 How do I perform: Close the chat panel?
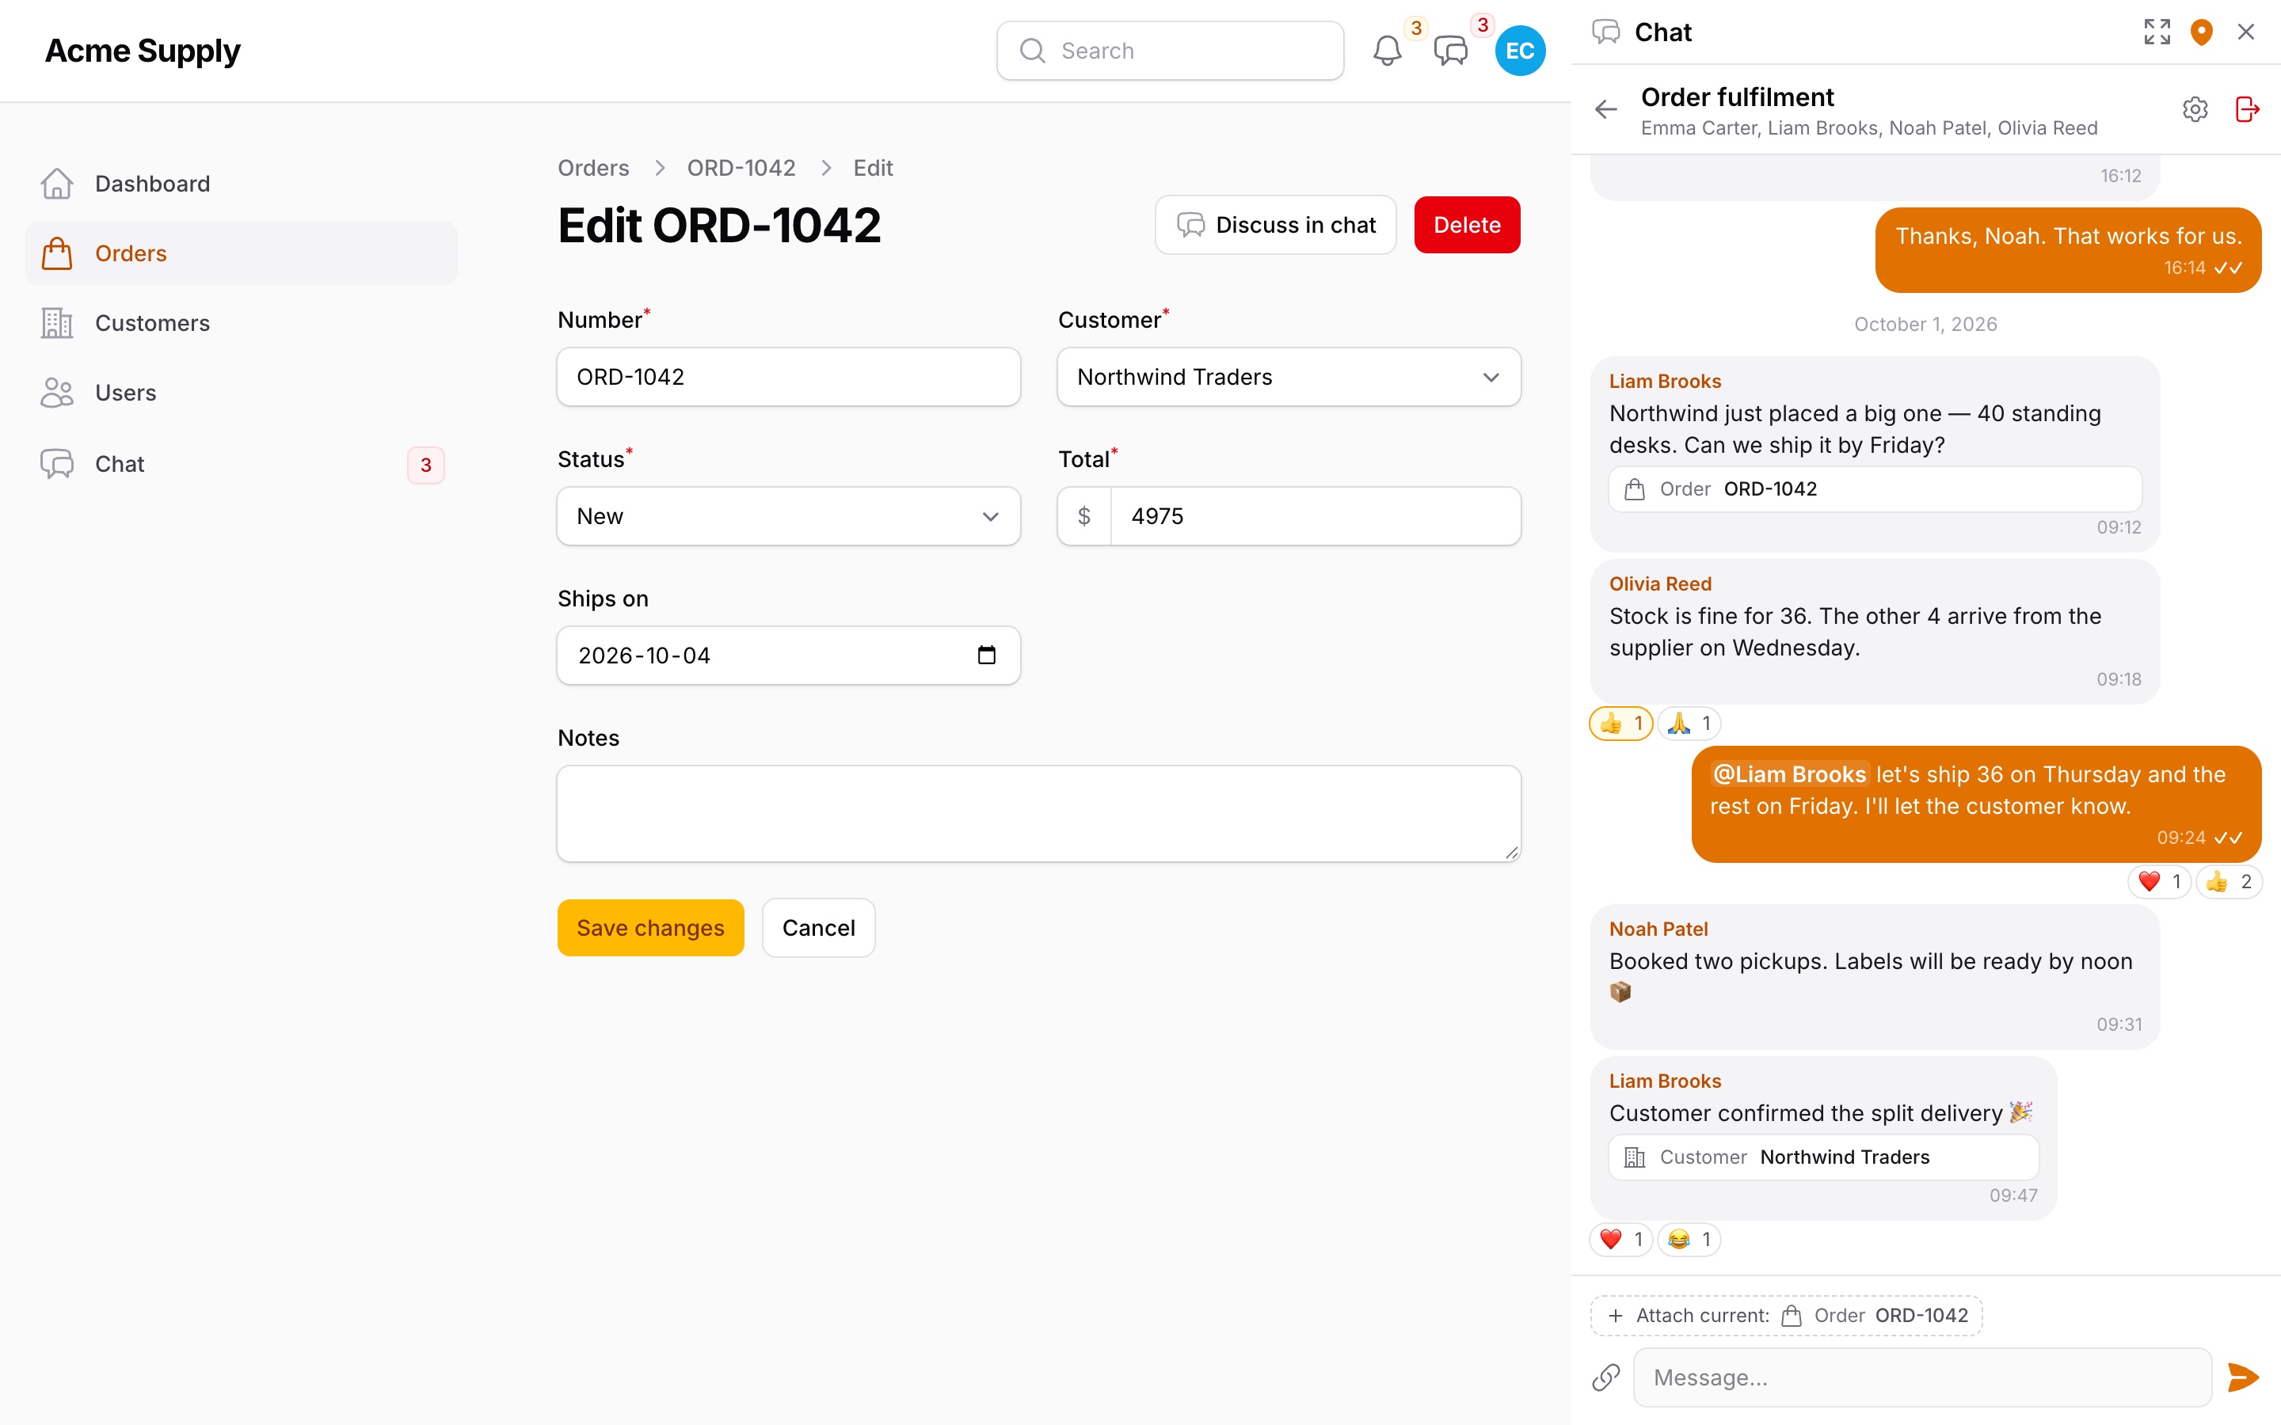(2246, 32)
